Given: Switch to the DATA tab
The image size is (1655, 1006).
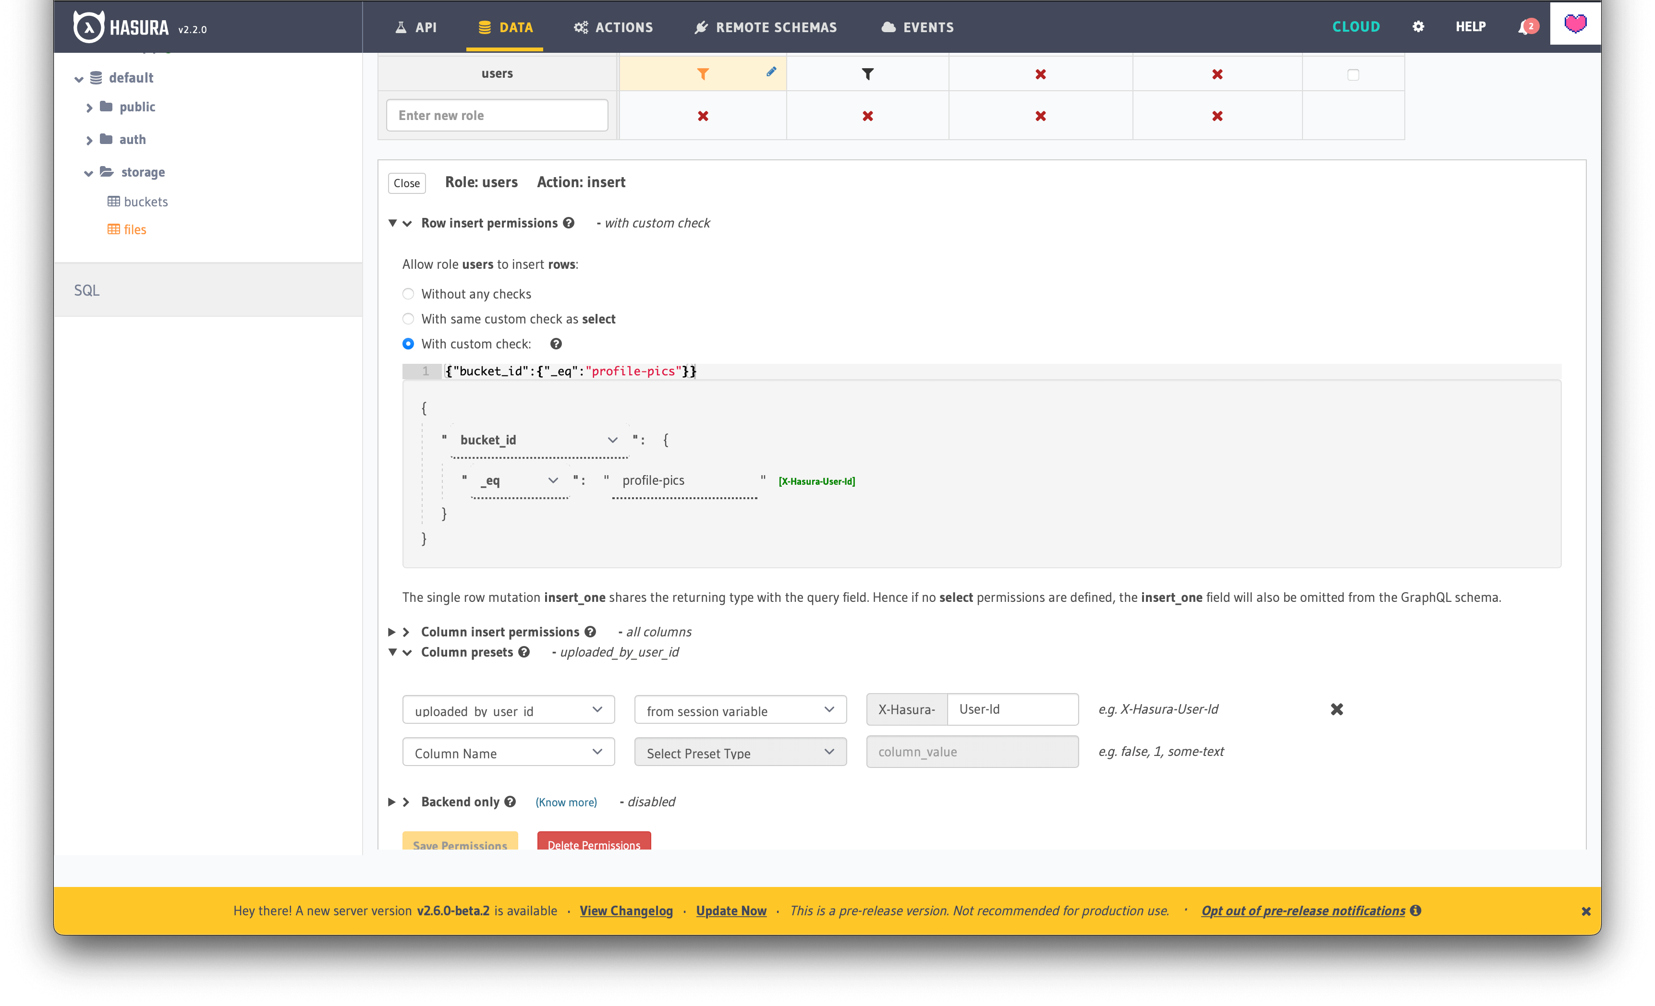Looking at the screenshot, I should click(x=505, y=27).
